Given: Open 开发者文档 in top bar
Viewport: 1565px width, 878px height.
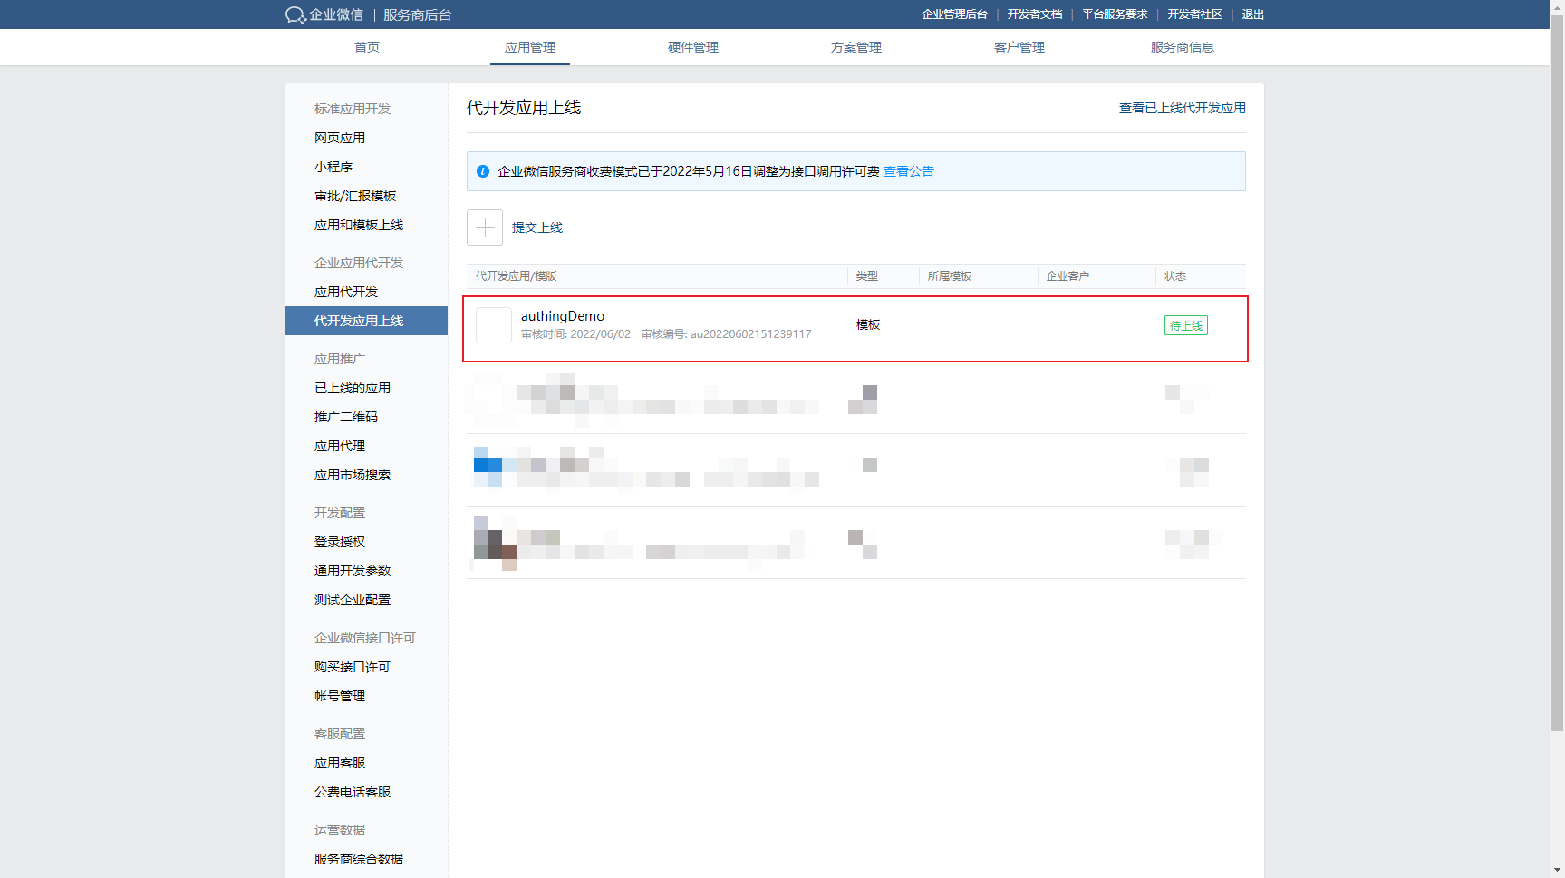Looking at the screenshot, I should click(x=1034, y=14).
